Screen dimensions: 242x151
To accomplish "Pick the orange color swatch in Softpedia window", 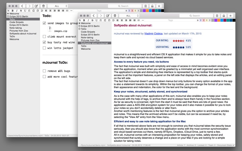I will click(x=219, y=20).
